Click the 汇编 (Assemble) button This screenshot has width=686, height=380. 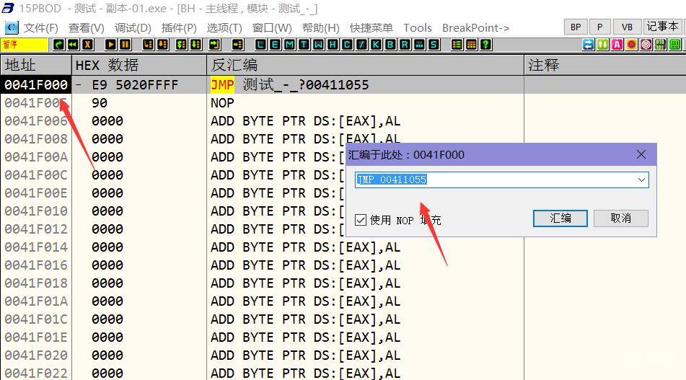(x=560, y=218)
